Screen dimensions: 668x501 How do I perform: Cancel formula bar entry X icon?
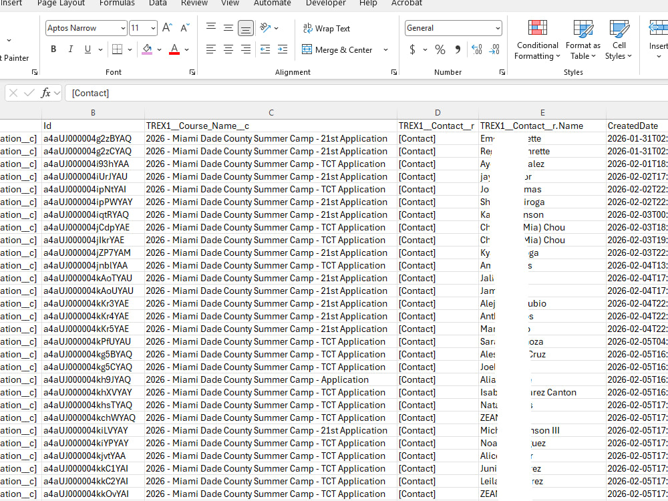click(13, 93)
